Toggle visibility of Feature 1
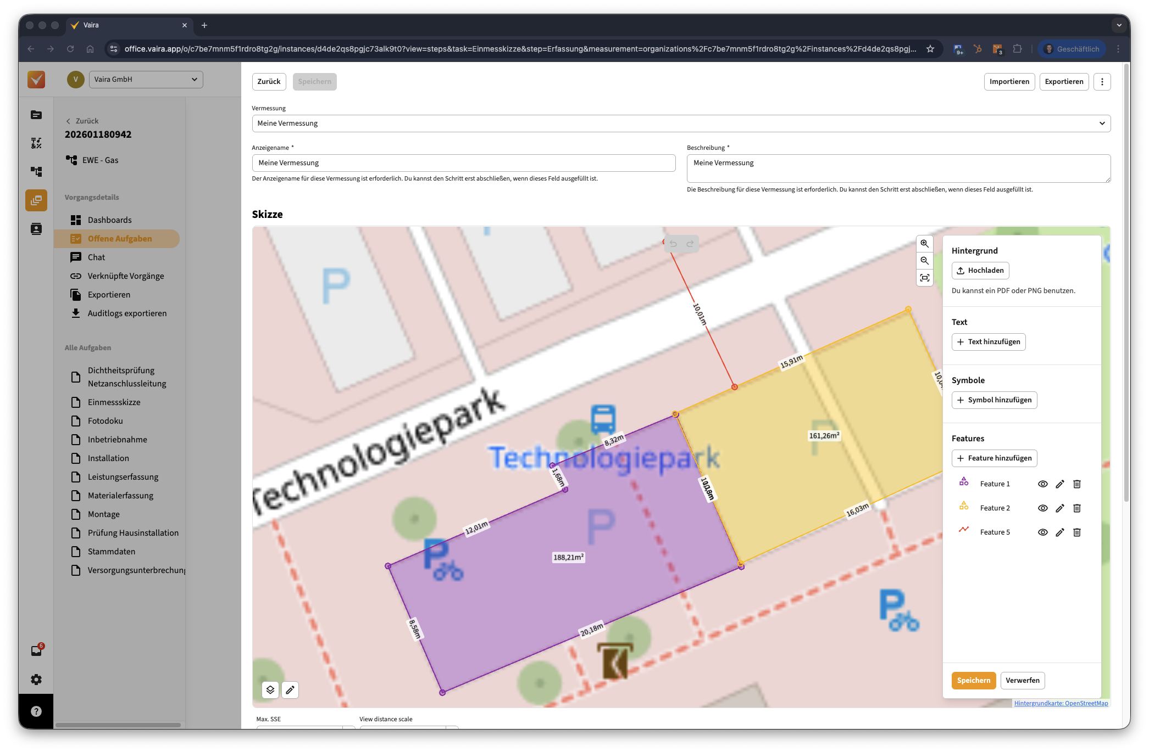The height and width of the screenshot is (752, 1149). tap(1042, 484)
